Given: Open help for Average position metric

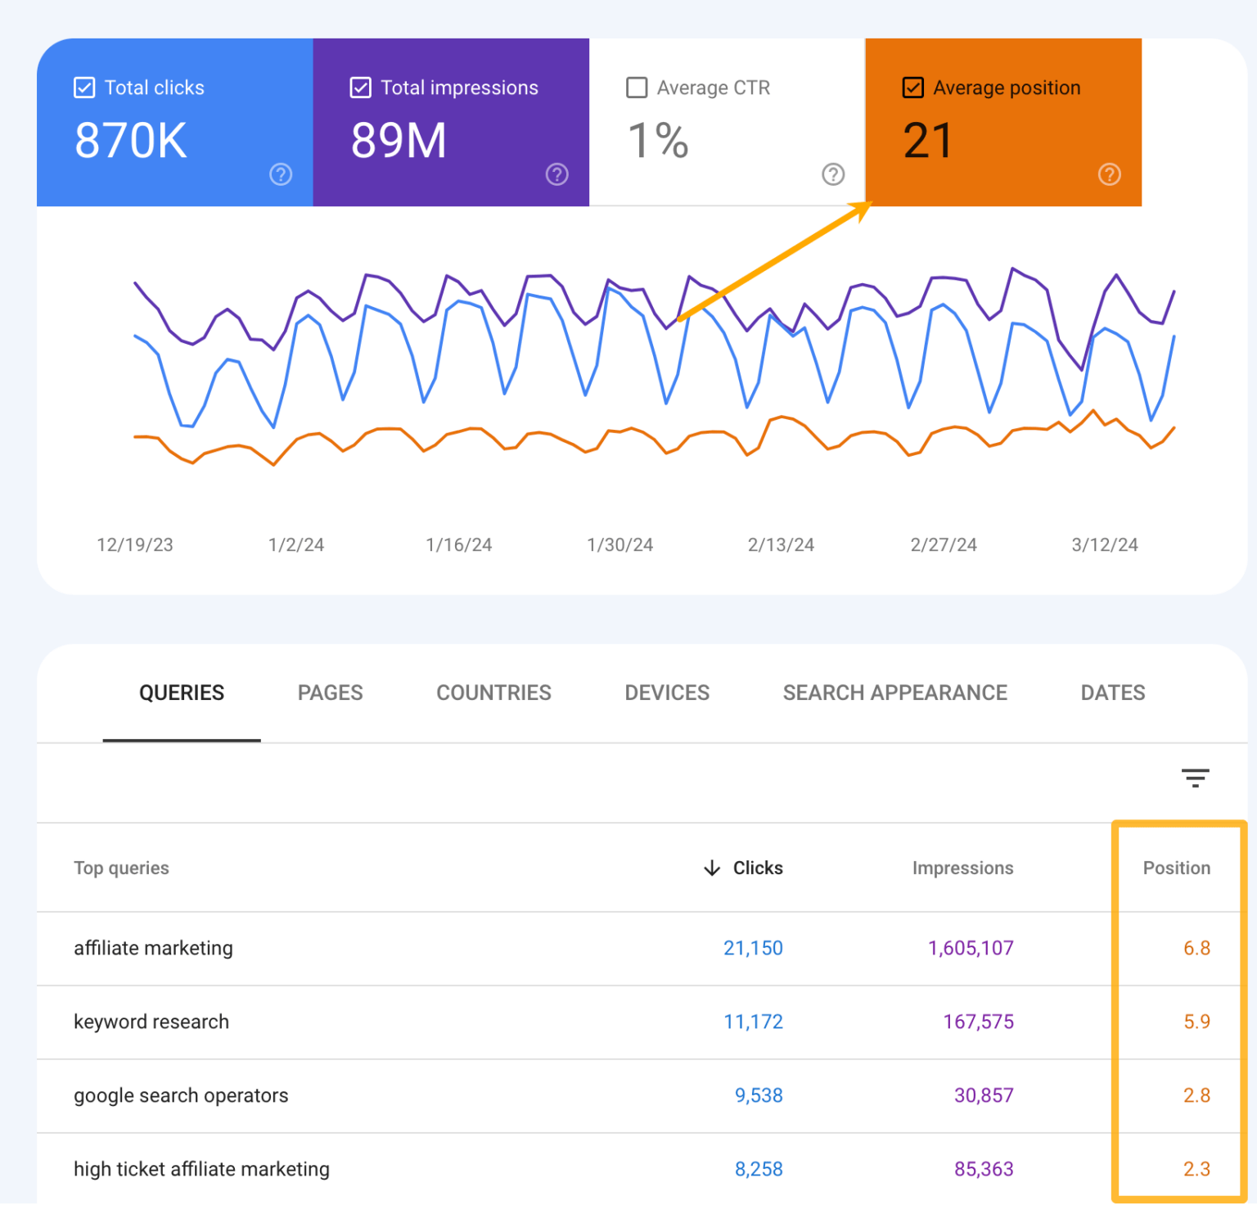Looking at the screenshot, I should 1109,174.
